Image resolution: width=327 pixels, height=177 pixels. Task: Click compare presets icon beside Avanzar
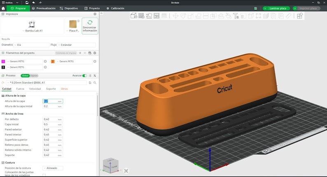click(x=95, y=76)
